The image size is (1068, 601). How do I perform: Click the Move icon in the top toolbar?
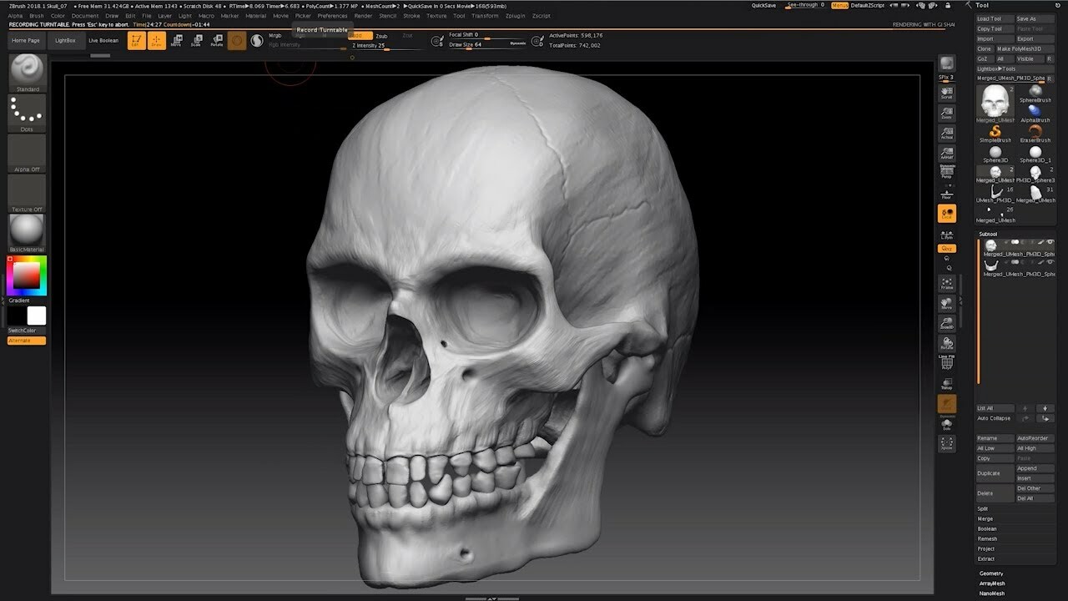tap(177, 39)
